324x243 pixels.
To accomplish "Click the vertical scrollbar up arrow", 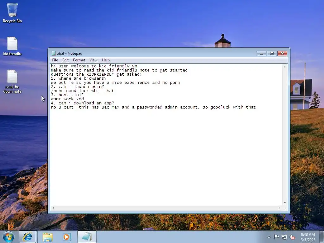I will coord(285,67).
